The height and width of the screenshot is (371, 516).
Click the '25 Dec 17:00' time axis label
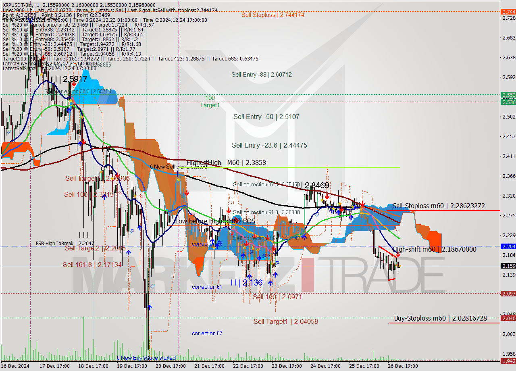pos(364,366)
